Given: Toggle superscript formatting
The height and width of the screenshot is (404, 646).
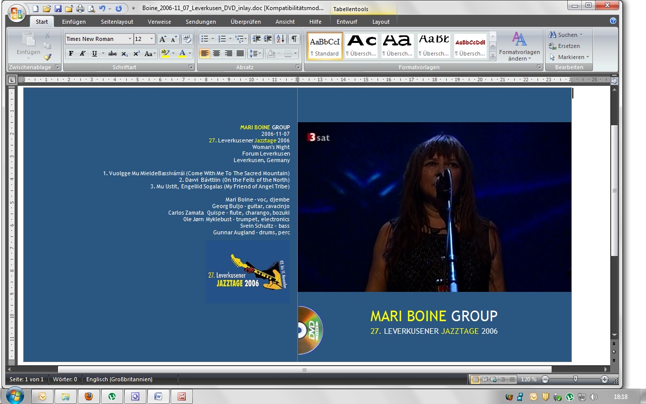Looking at the screenshot, I should (x=136, y=54).
